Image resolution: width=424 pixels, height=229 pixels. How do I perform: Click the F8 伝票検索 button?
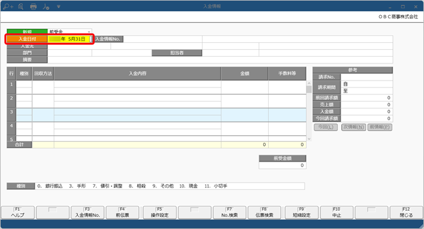point(264,213)
